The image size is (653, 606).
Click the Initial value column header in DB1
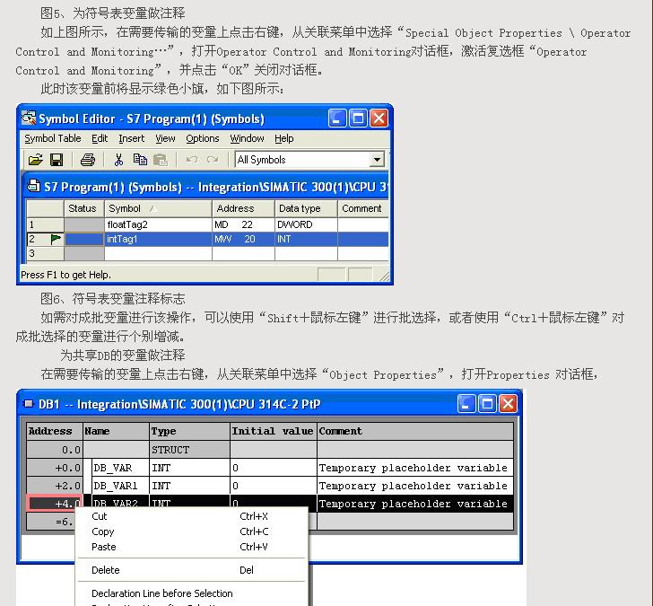click(274, 431)
